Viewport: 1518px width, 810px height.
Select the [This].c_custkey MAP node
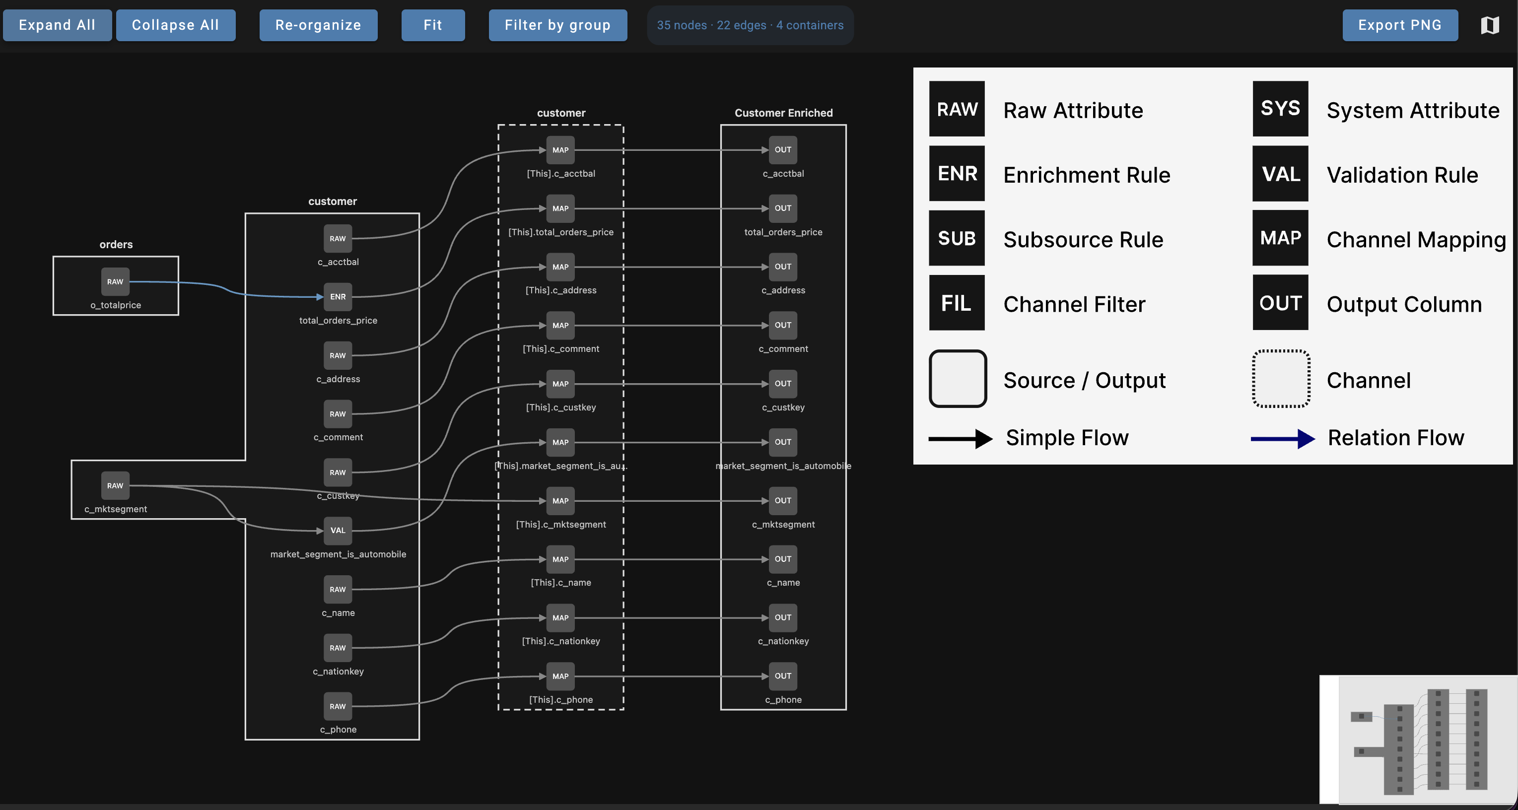click(560, 384)
